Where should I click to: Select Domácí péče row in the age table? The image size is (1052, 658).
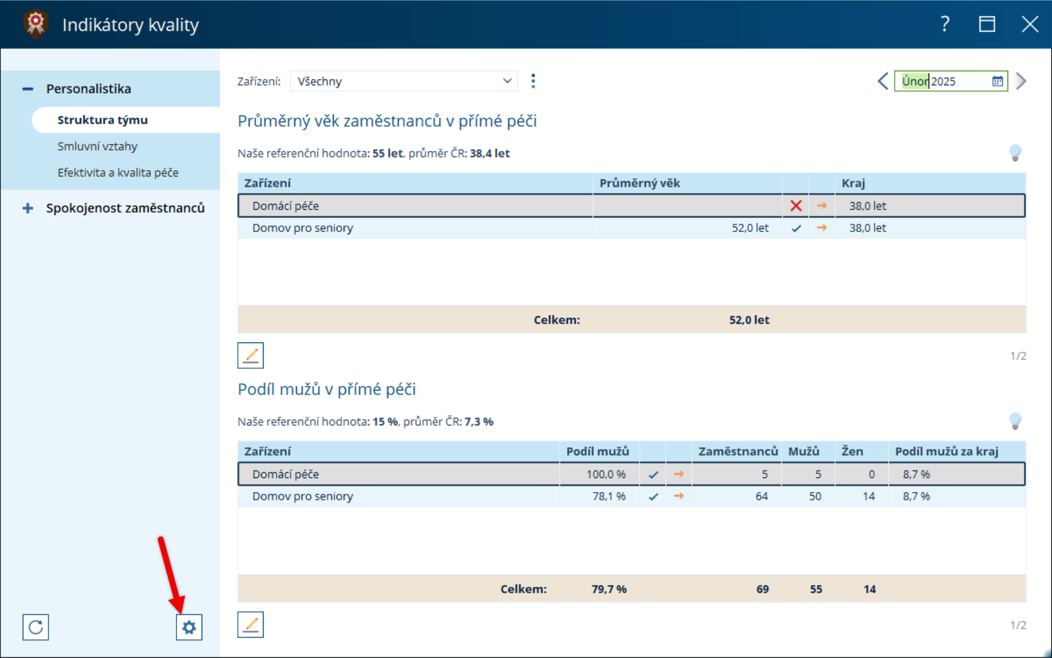(x=631, y=206)
